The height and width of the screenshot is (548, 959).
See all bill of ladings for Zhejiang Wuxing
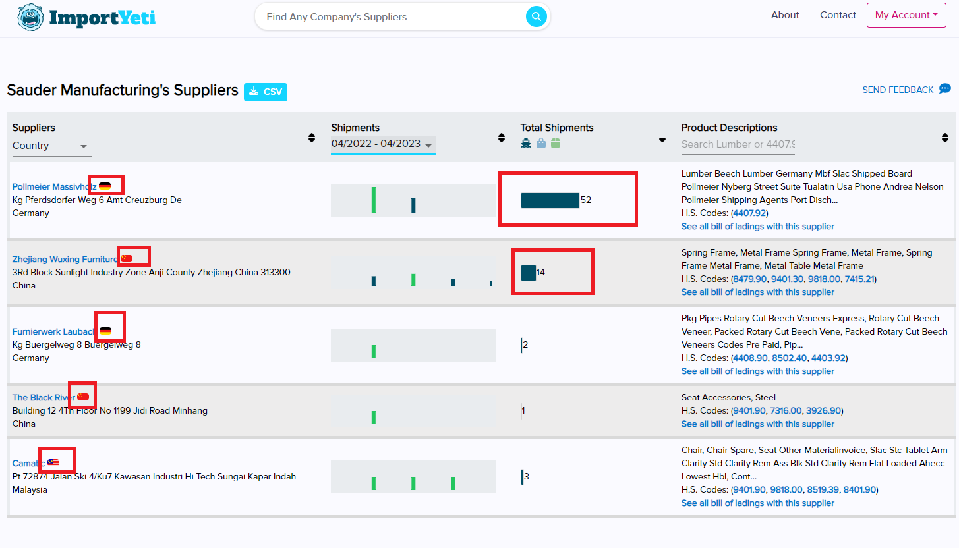pyautogui.click(x=758, y=292)
